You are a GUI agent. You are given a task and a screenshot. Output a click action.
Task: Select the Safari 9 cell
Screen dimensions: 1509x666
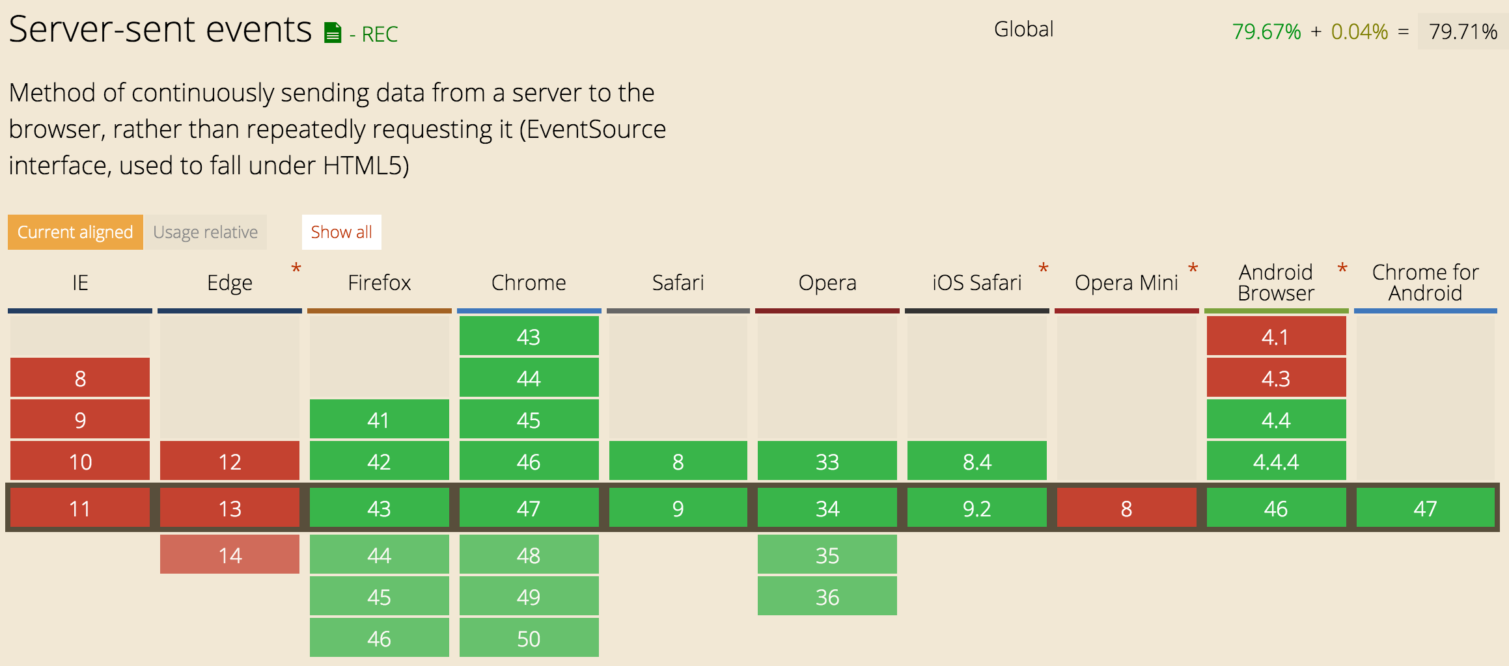pyautogui.click(x=678, y=508)
